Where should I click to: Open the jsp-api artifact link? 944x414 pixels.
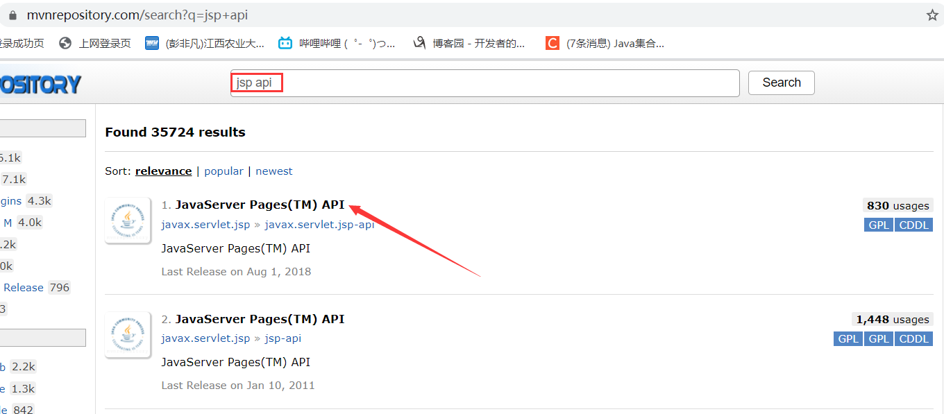[x=283, y=338]
